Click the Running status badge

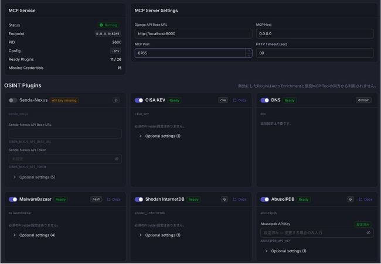pyautogui.click(x=108, y=25)
